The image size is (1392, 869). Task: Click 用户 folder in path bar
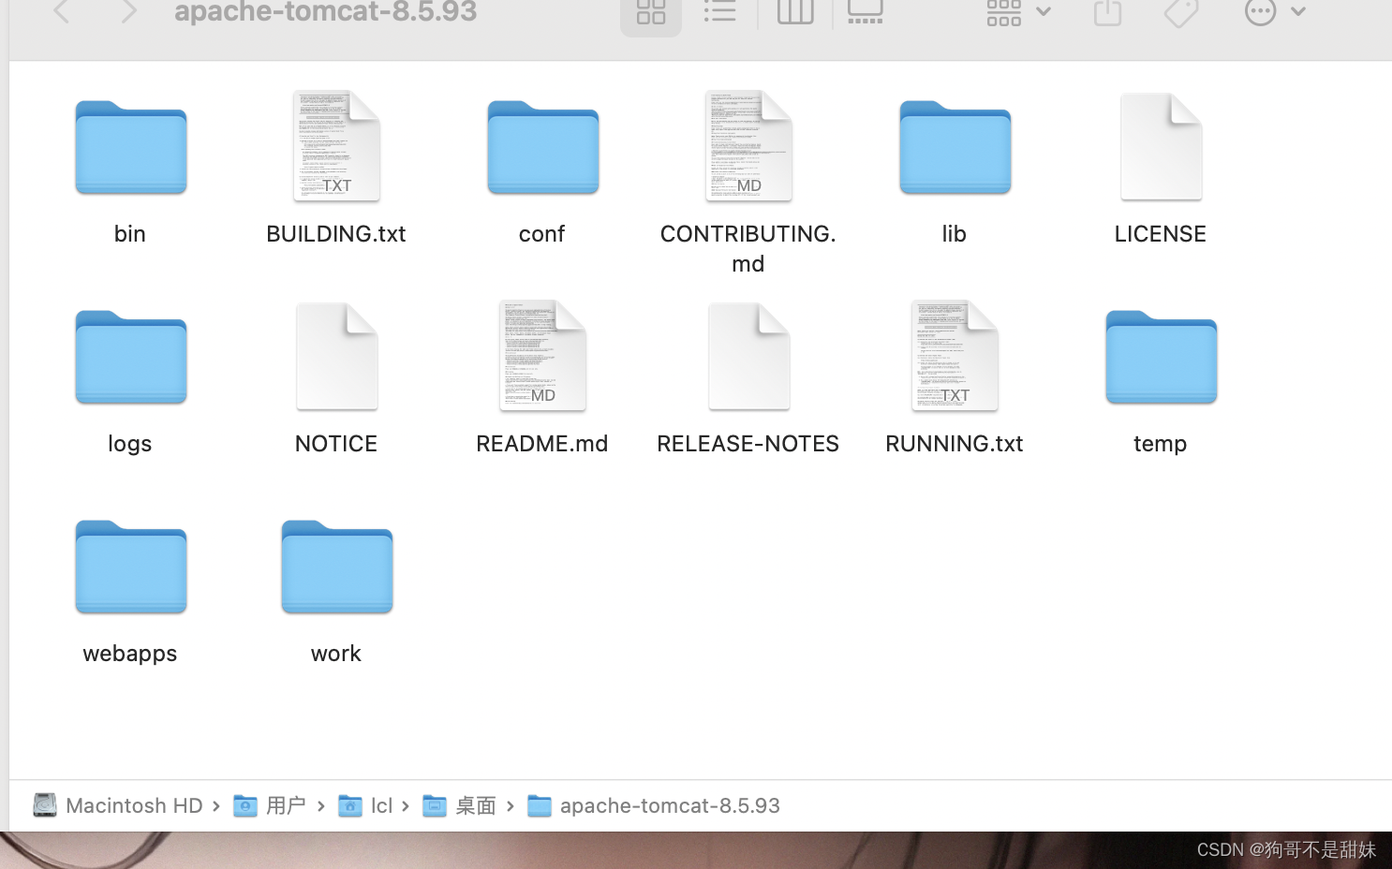click(270, 805)
